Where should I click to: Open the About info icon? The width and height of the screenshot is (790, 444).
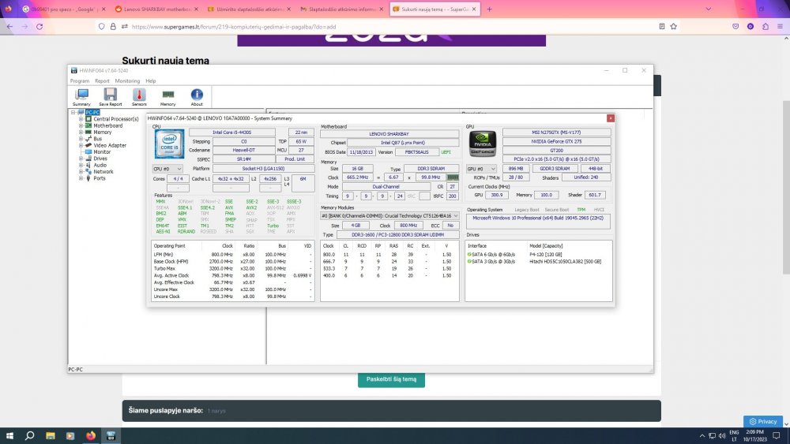coord(197,97)
